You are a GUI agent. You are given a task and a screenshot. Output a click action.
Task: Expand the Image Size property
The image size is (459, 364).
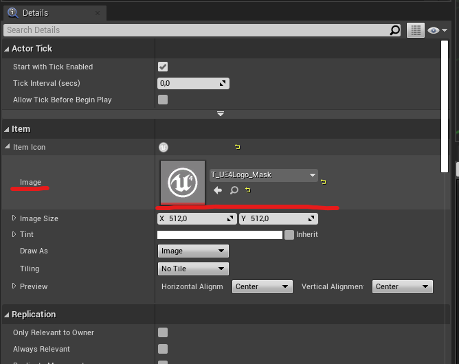[x=14, y=218]
